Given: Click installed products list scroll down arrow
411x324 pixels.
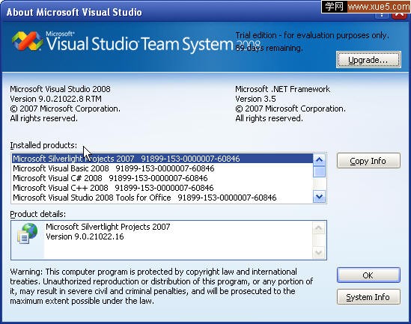Looking at the screenshot, I should coord(319,197).
